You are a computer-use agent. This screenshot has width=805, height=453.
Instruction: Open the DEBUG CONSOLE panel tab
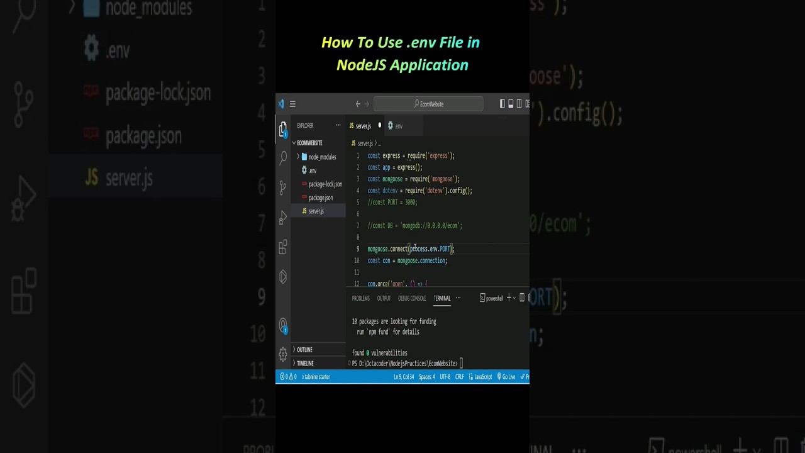[x=412, y=298]
